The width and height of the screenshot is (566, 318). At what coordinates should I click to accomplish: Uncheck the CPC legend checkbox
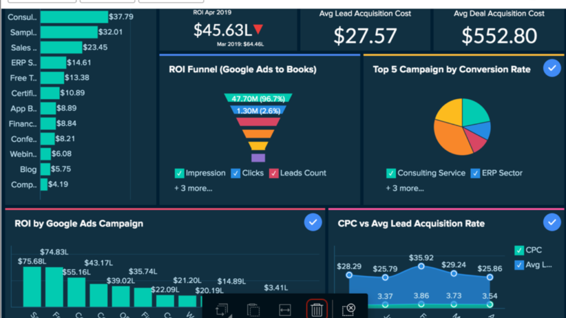point(519,250)
